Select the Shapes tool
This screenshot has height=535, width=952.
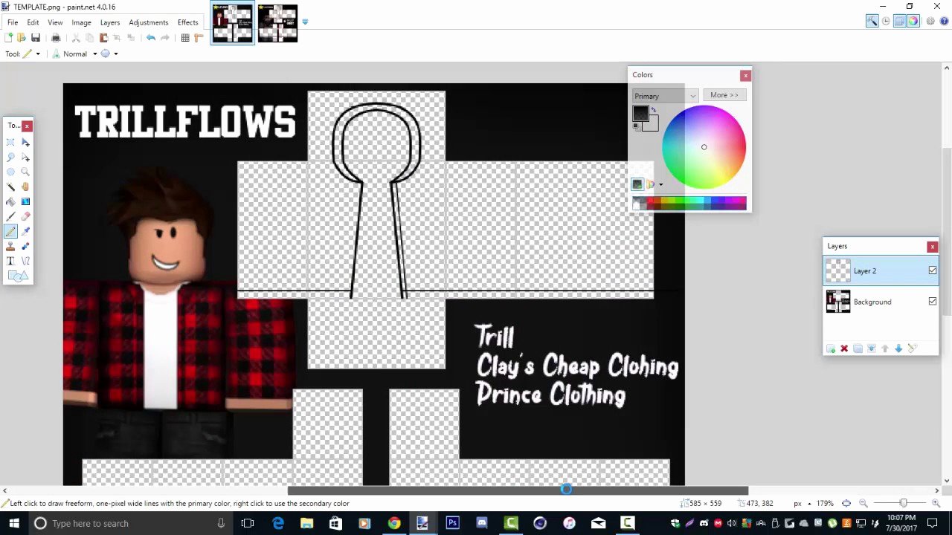(18, 276)
